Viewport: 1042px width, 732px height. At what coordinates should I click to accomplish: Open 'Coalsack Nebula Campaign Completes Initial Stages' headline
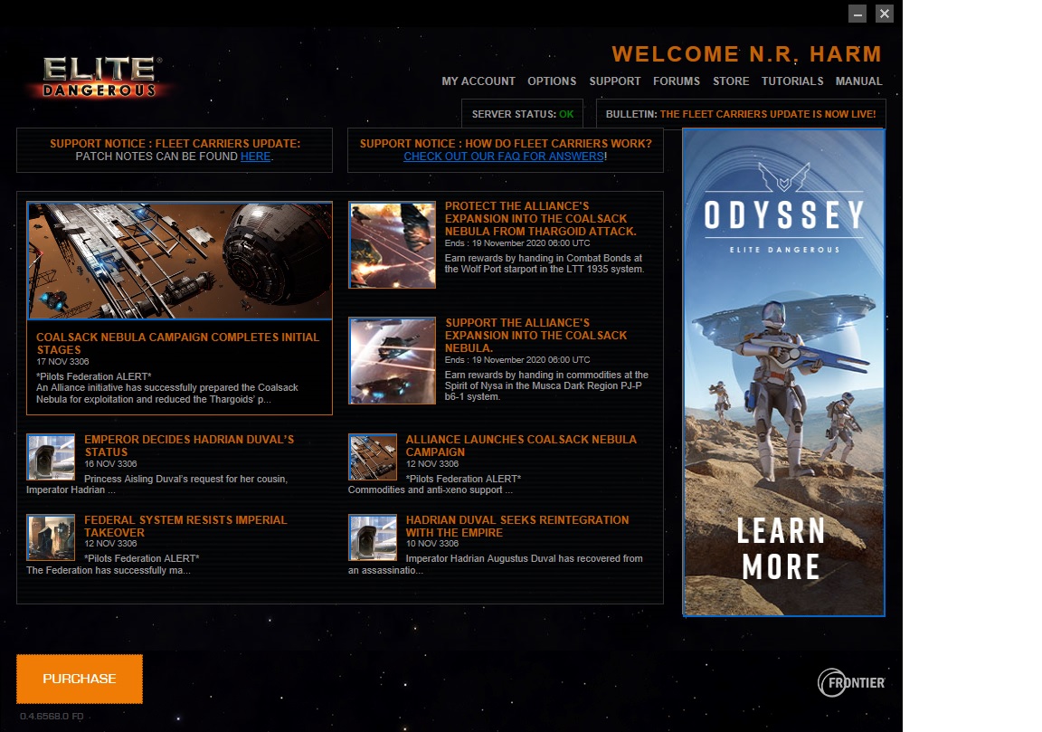coord(177,343)
